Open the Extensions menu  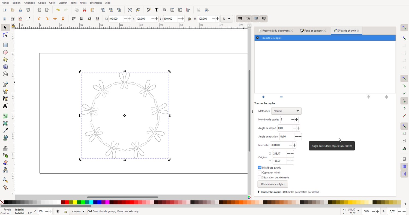click(x=96, y=3)
